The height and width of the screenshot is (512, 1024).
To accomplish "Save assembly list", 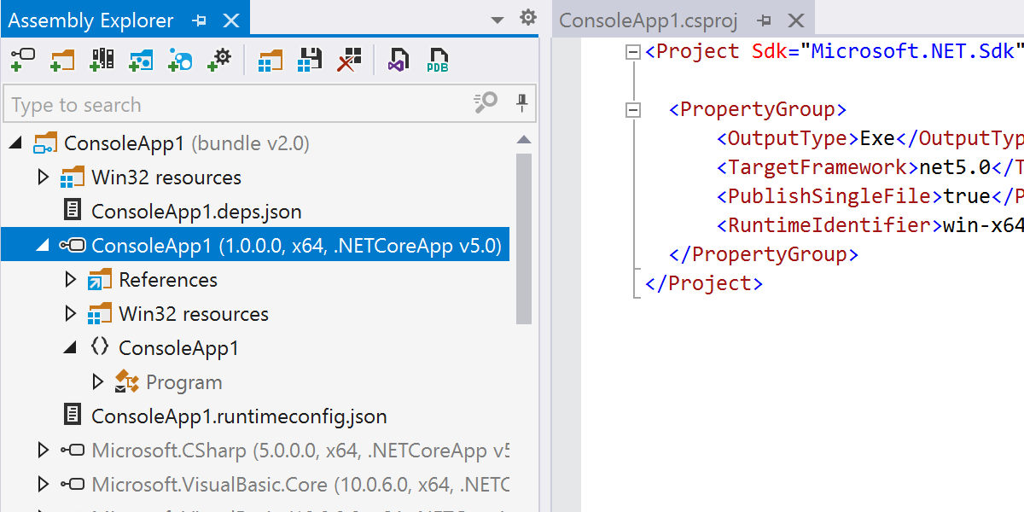I will click(x=309, y=60).
